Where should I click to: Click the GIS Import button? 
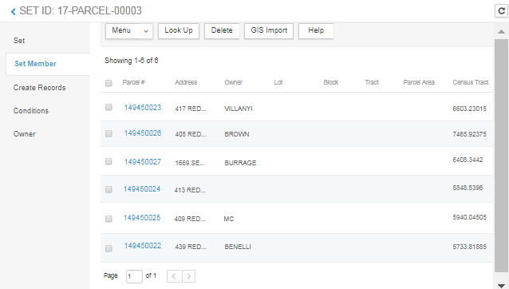click(269, 31)
